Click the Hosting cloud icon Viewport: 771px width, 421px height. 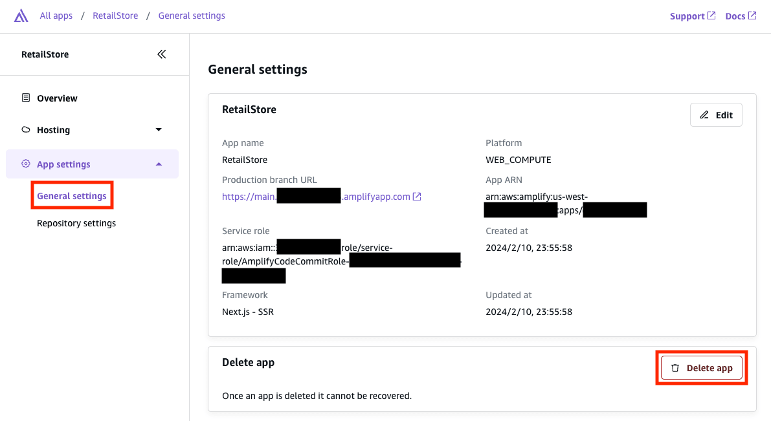coord(25,130)
